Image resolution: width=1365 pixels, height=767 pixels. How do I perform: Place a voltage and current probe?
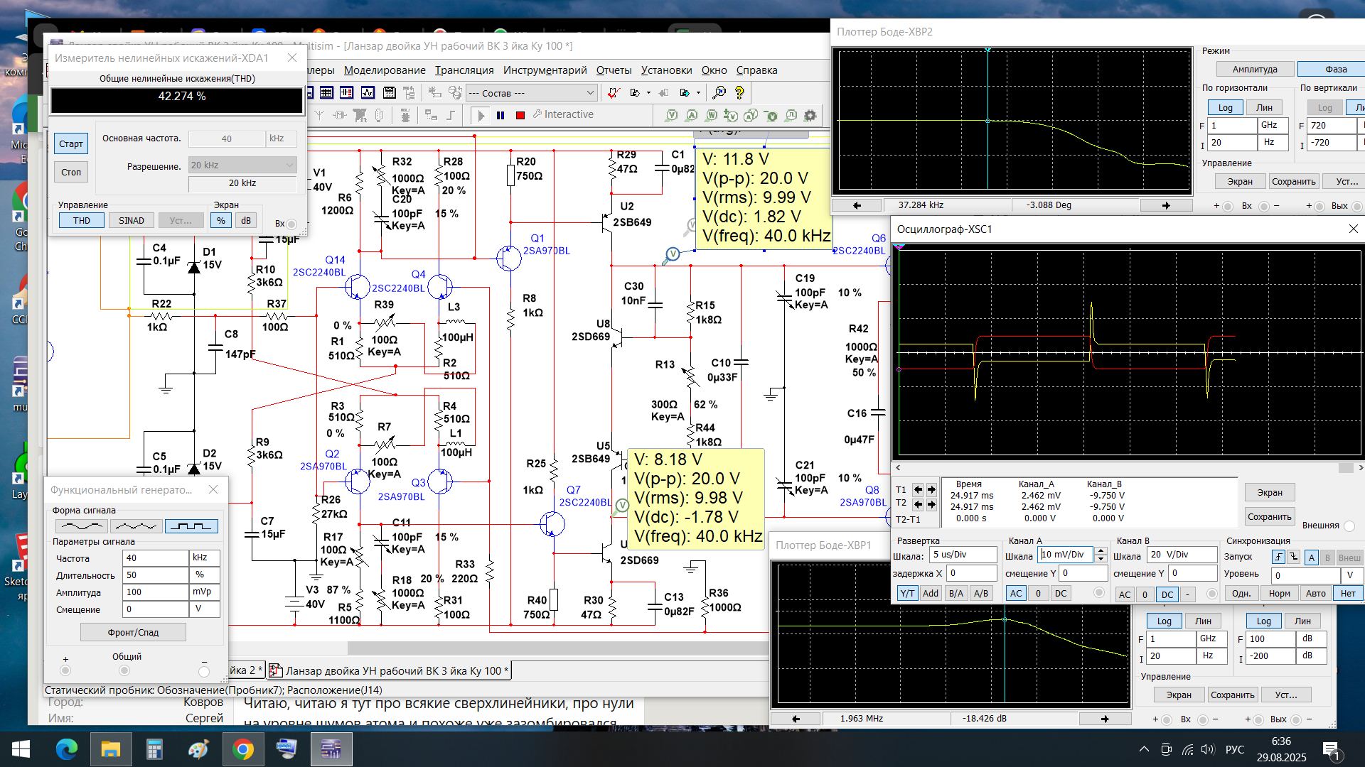[751, 115]
